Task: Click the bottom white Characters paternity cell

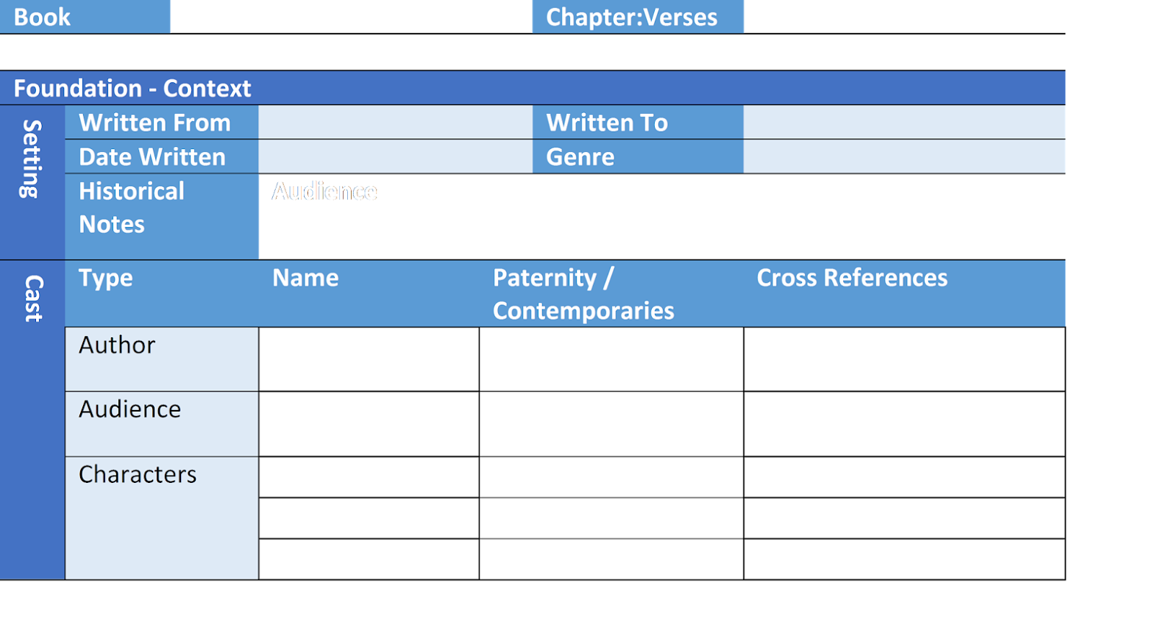Action: pos(611,559)
